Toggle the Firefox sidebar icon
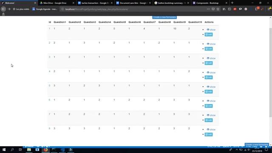Viewport: 272px width, 153px height. (x=229, y=9)
